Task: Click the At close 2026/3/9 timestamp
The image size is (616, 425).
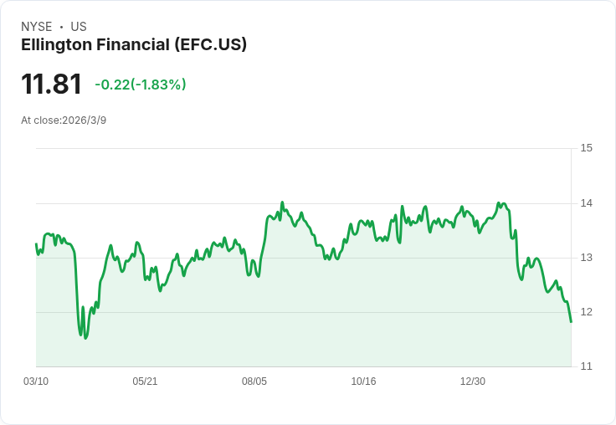Action: pyautogui.click(x=64, y=120)
